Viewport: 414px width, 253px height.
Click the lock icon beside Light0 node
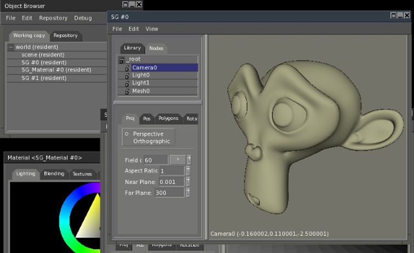[x=127, y=76]
